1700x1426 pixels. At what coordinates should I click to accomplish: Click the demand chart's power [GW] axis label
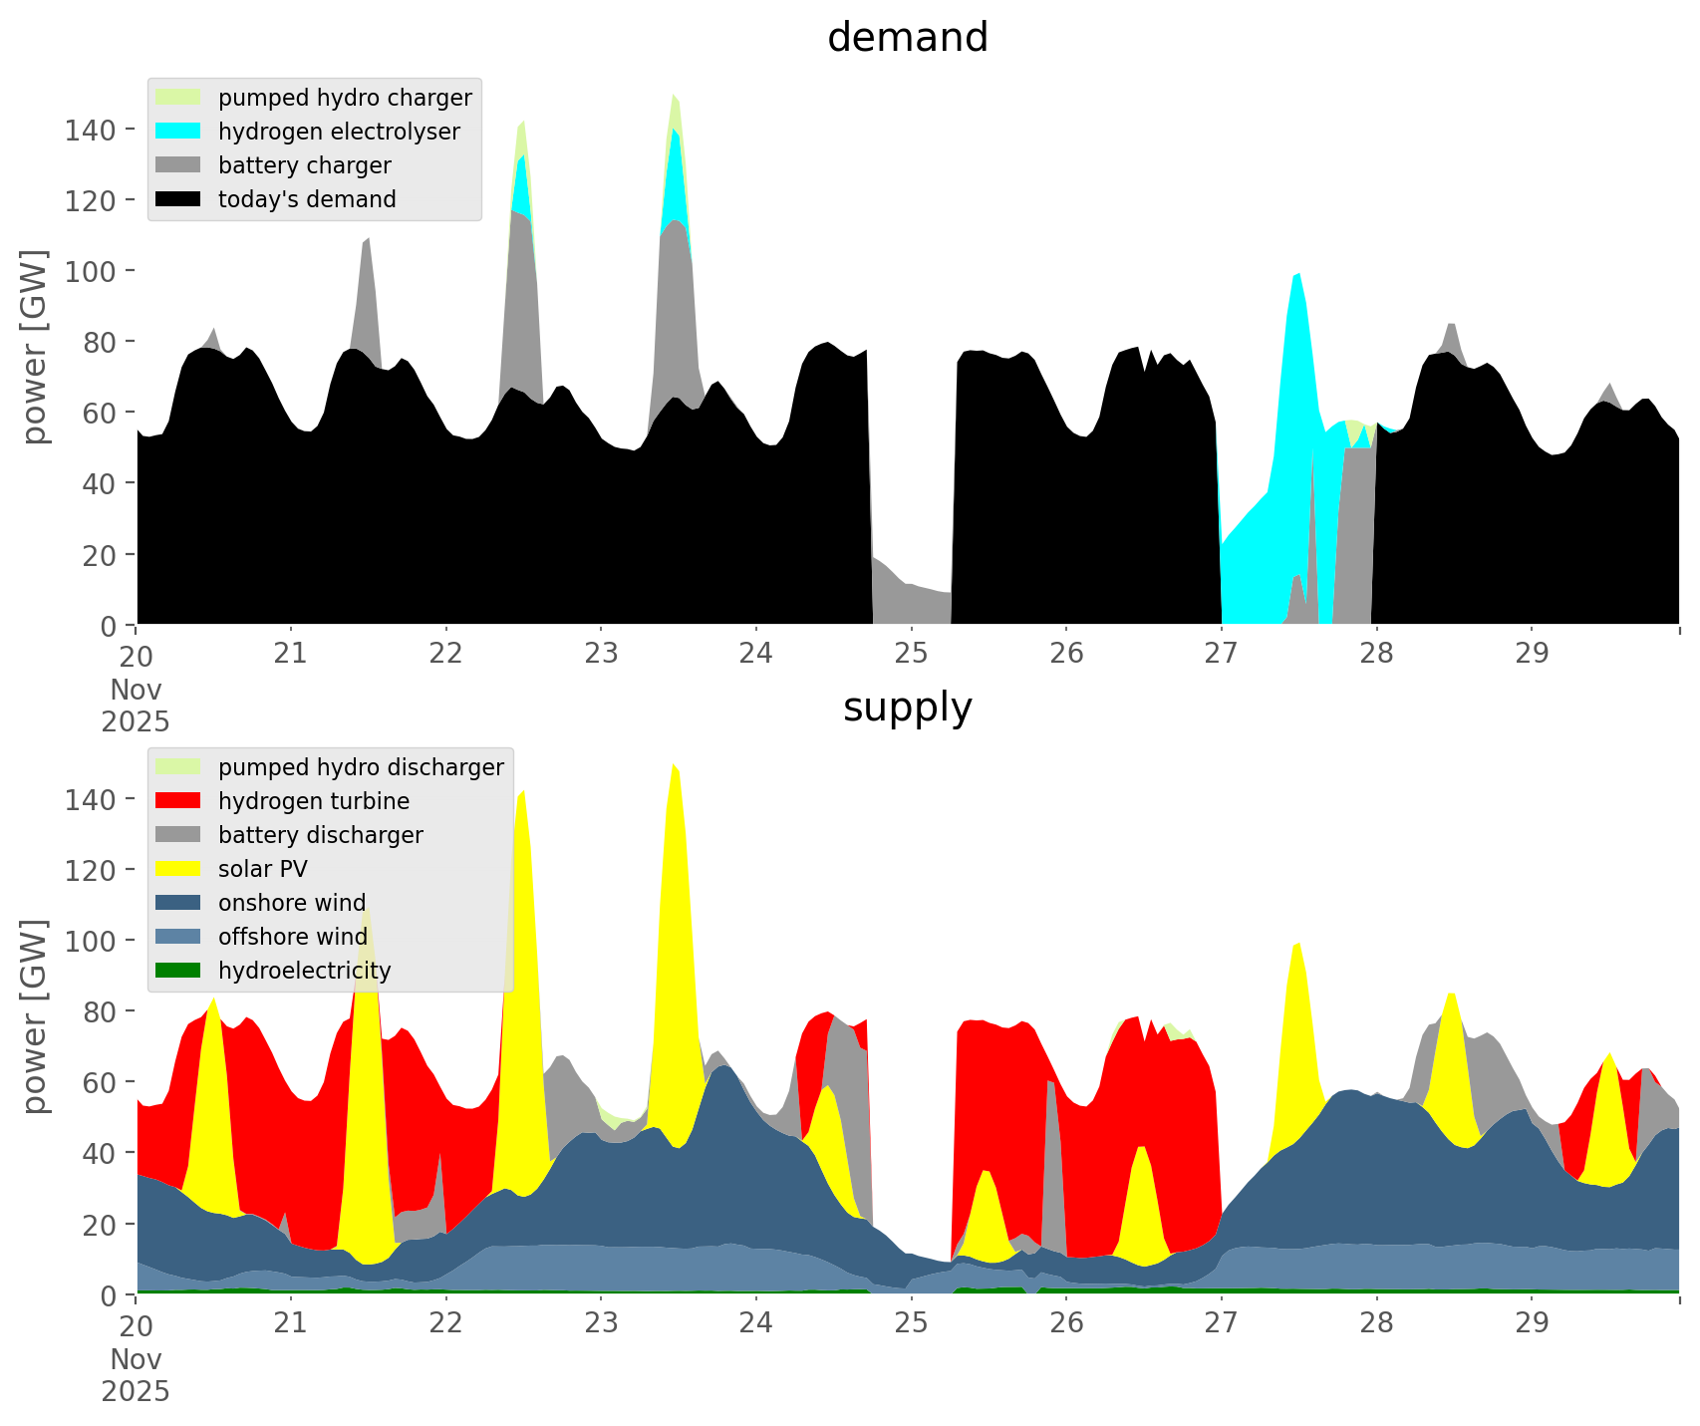coord(35,347)
